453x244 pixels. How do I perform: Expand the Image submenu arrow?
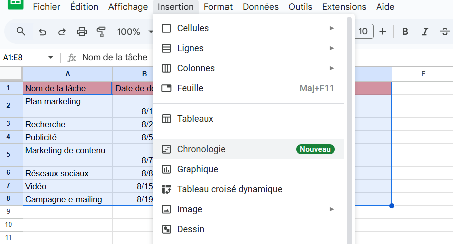tap(332, 209)
